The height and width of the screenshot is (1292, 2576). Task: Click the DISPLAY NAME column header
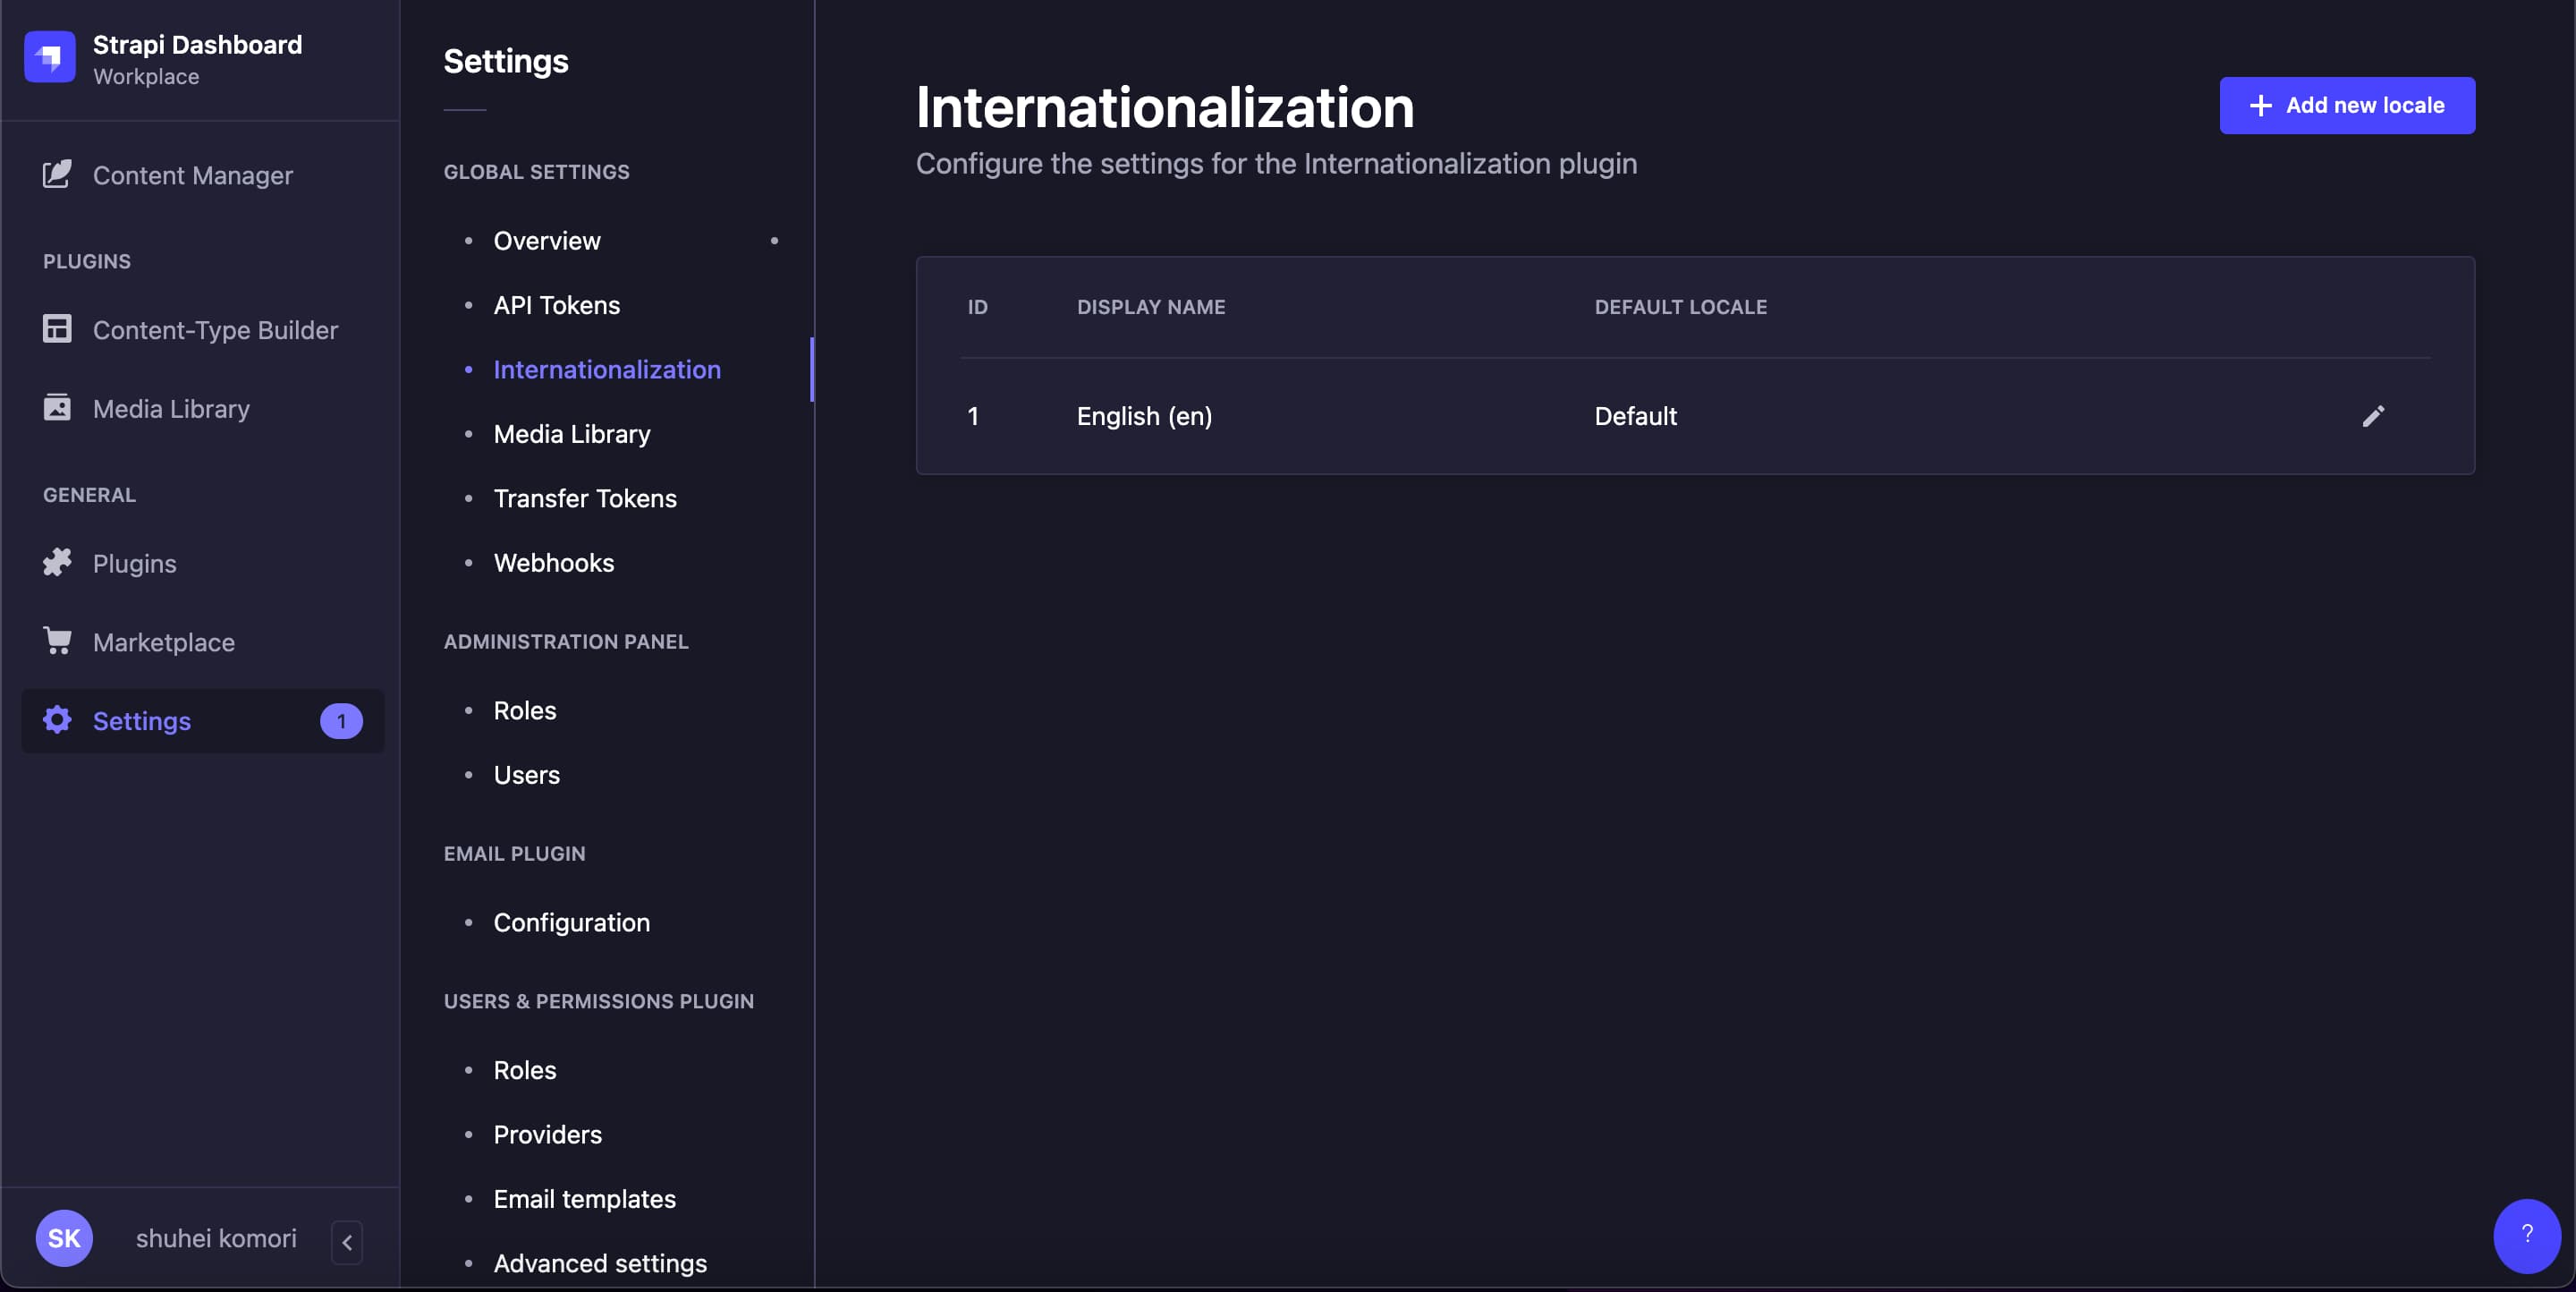click(x=1151, y=307)
